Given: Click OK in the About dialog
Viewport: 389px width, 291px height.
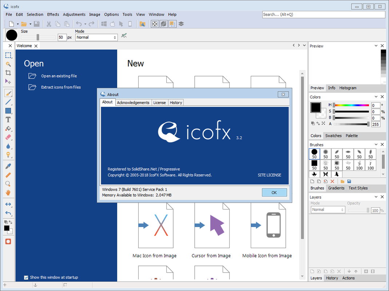Looking at the screenshot, I should (x=274, y=192).
